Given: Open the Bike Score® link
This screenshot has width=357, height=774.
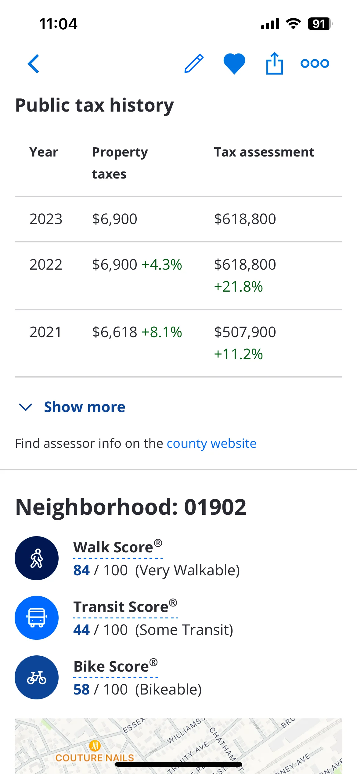Looking at the screenshot, I should coord(116,666).
